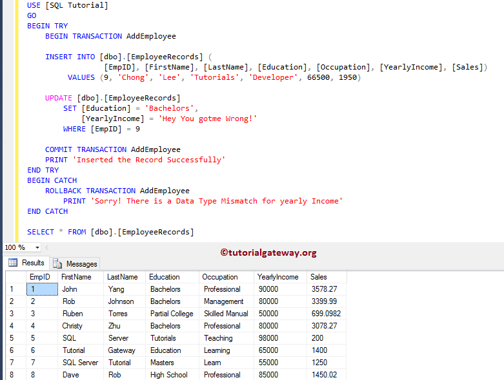The width and height of the screenshot is (504, 380).
Task: Click the 'Inserted the Record Successfully' string
Action: 149,160
